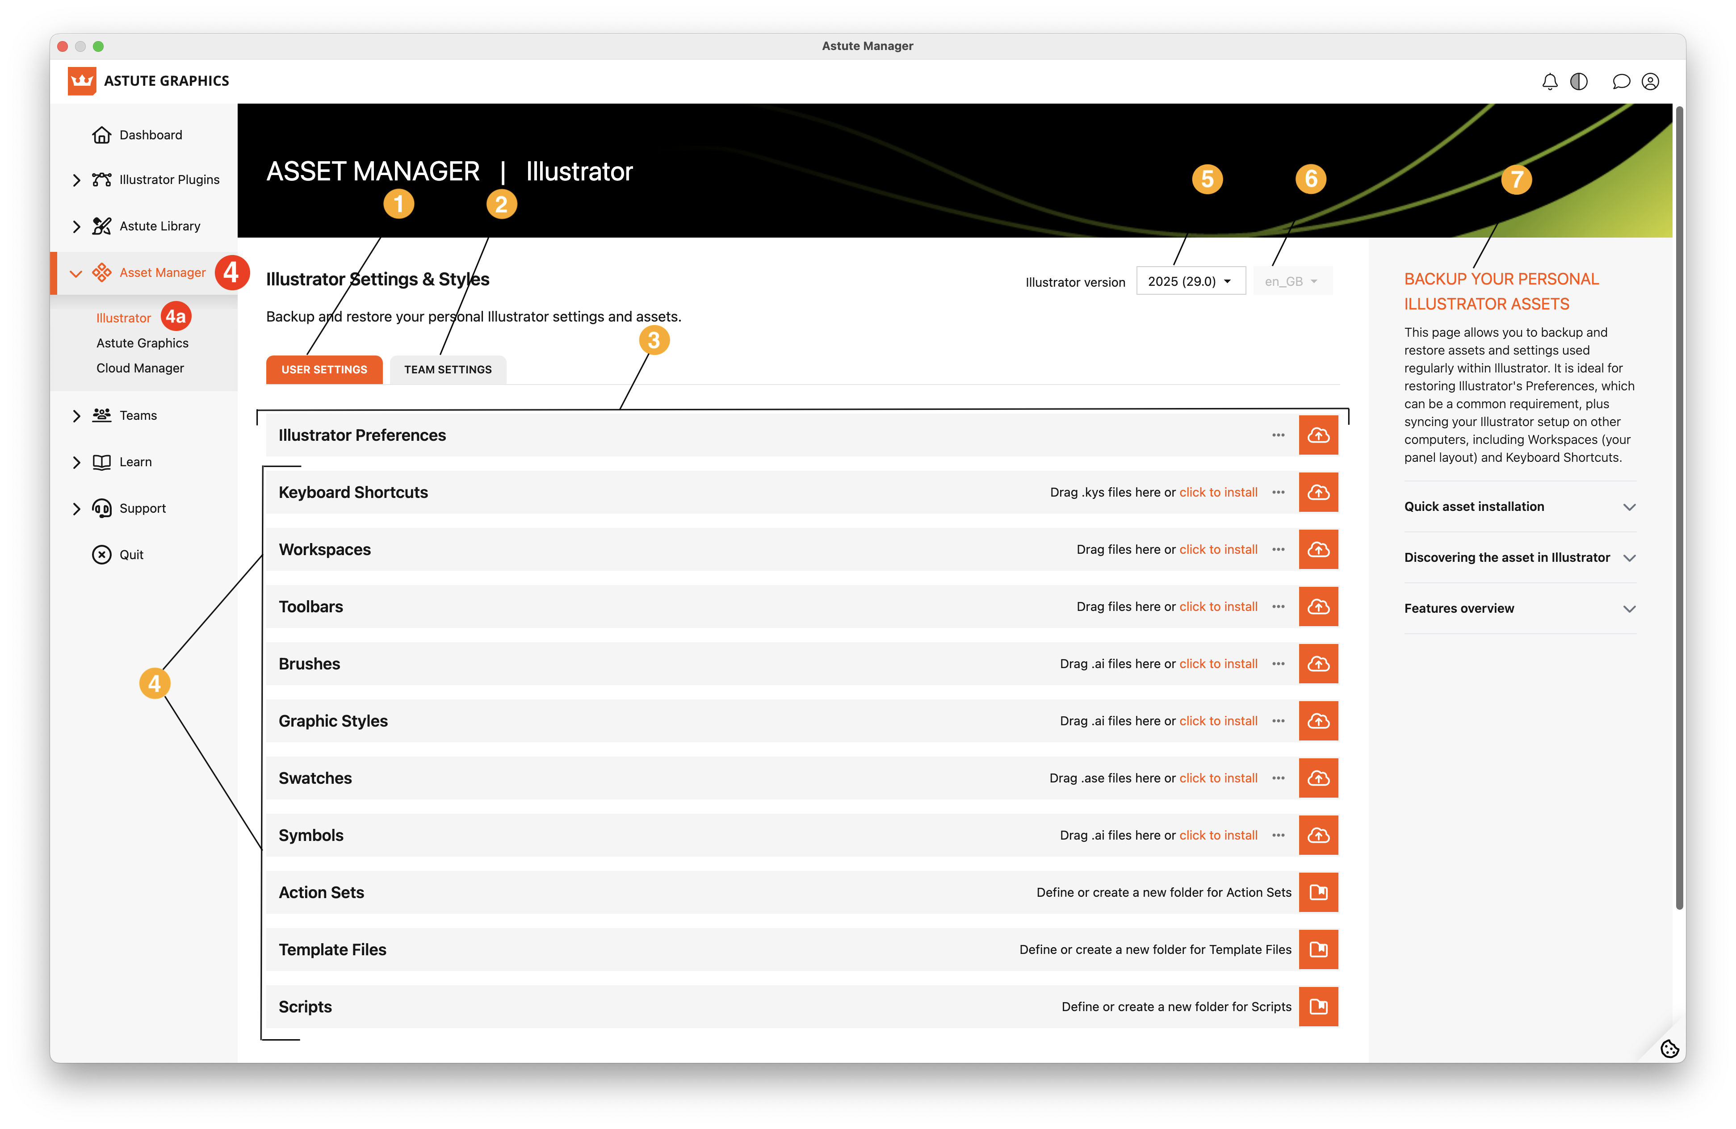
Task: Click the Scripts row title
Action: pos(305,1007)
